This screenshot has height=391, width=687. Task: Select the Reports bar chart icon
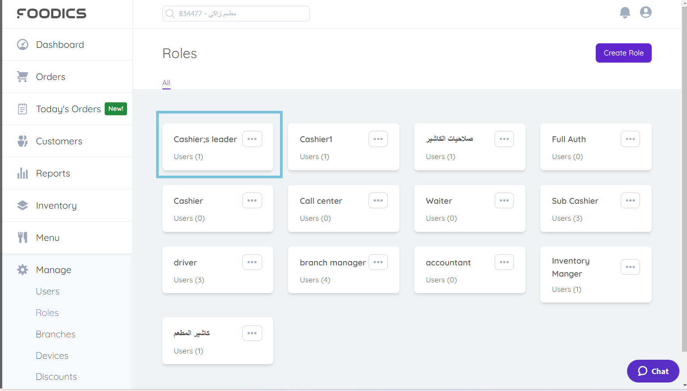22,173
